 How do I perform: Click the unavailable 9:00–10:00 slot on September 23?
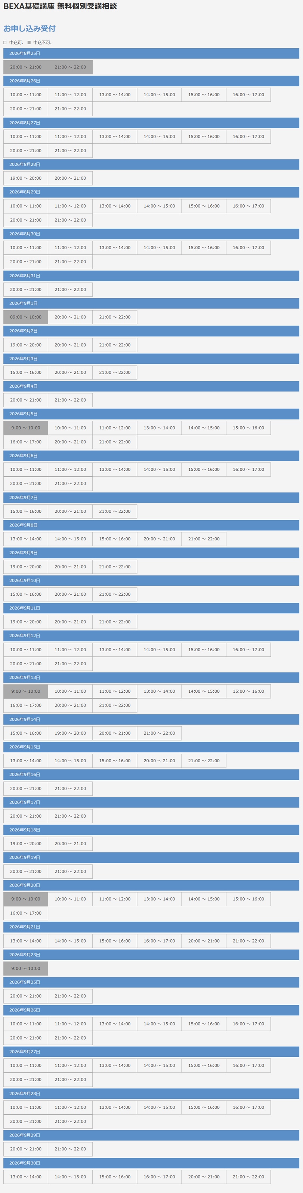(x=26, y=968)
